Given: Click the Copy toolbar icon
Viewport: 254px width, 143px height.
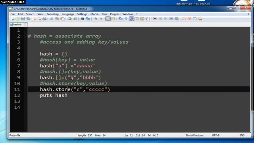Looking at the screenshot, I should point(57,19).
